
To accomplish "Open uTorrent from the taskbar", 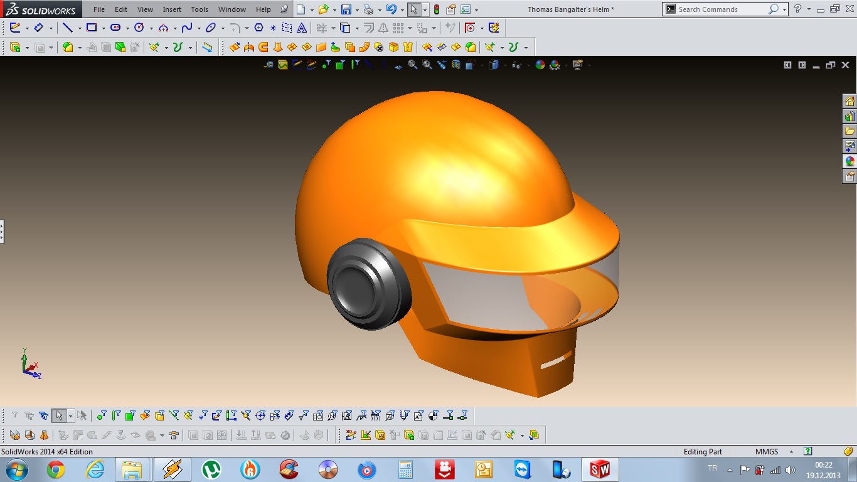I will 211,469.
